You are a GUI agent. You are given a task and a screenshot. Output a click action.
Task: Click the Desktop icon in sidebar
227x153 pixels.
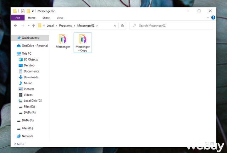tap(21, 65)
